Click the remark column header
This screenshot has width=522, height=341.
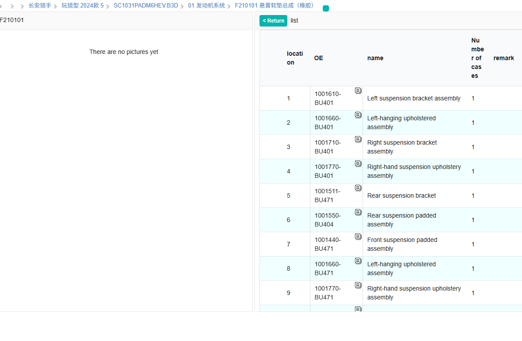click(504, 58)
